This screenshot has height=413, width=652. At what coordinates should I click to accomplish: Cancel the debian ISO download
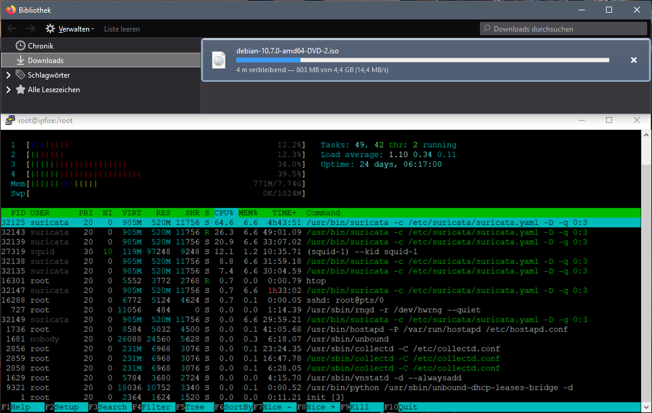tap(634, 60)
